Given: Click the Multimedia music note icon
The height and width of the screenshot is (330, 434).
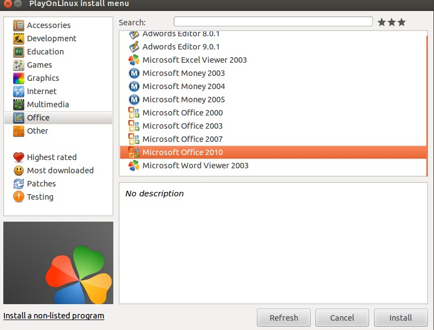Looking at the screenshot, I should coord(19,105).
